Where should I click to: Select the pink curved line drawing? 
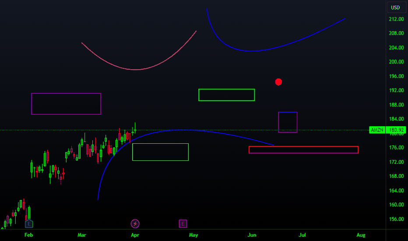tap(136, 70)
